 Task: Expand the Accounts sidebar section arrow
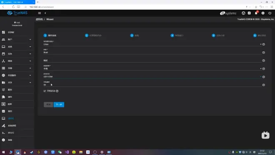[30, 40]
